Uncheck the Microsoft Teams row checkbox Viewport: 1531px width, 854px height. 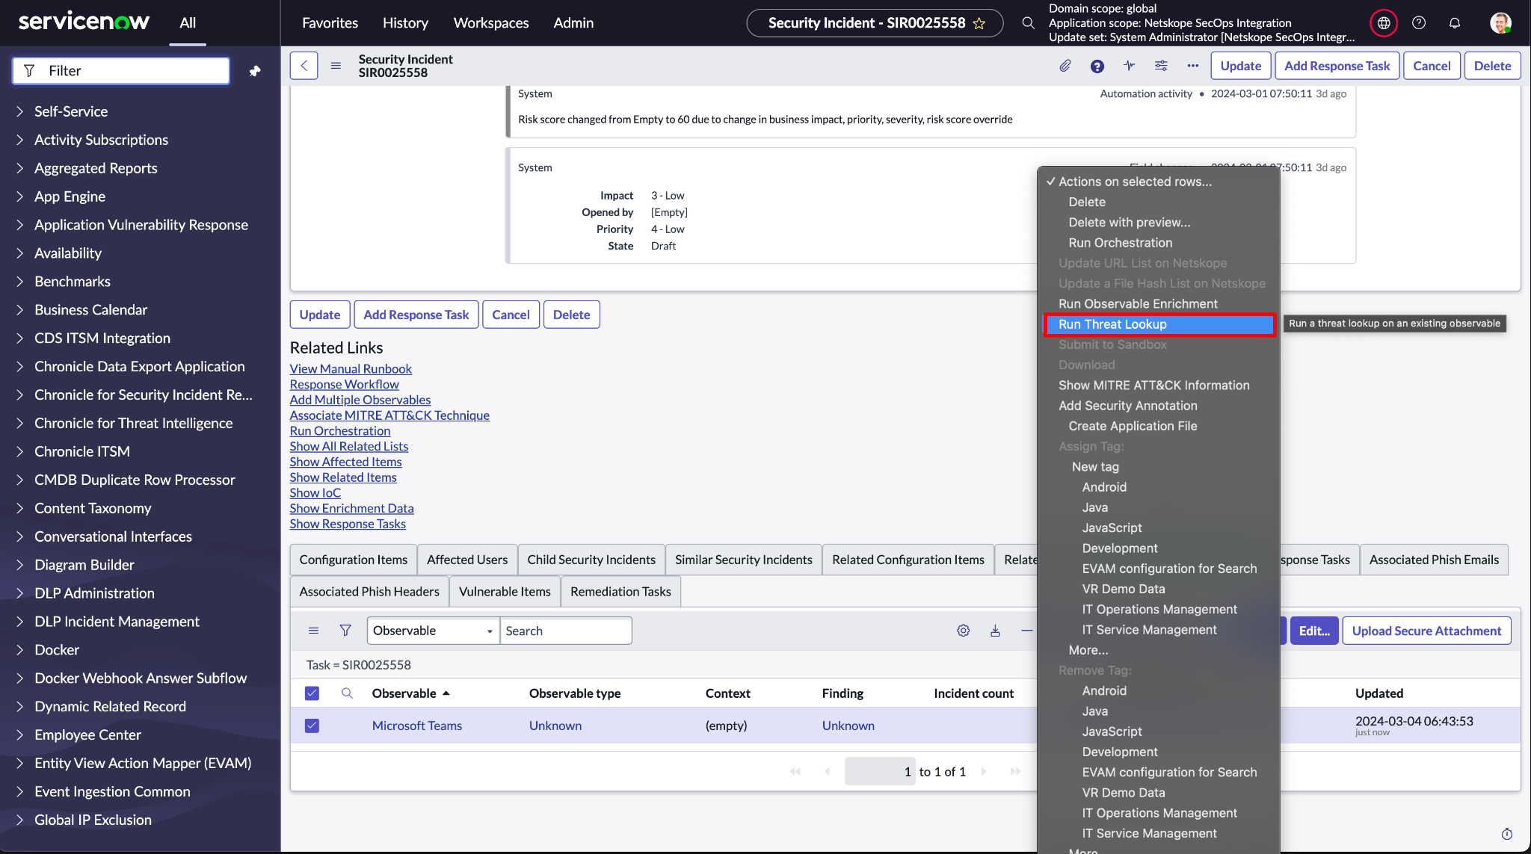[312, 725]
